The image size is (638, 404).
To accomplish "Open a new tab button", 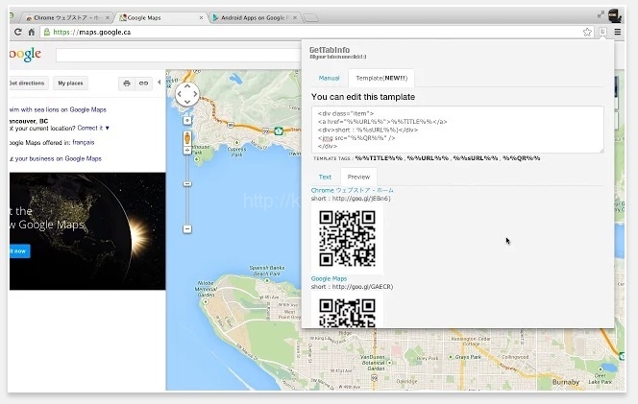I will (311, 18).
